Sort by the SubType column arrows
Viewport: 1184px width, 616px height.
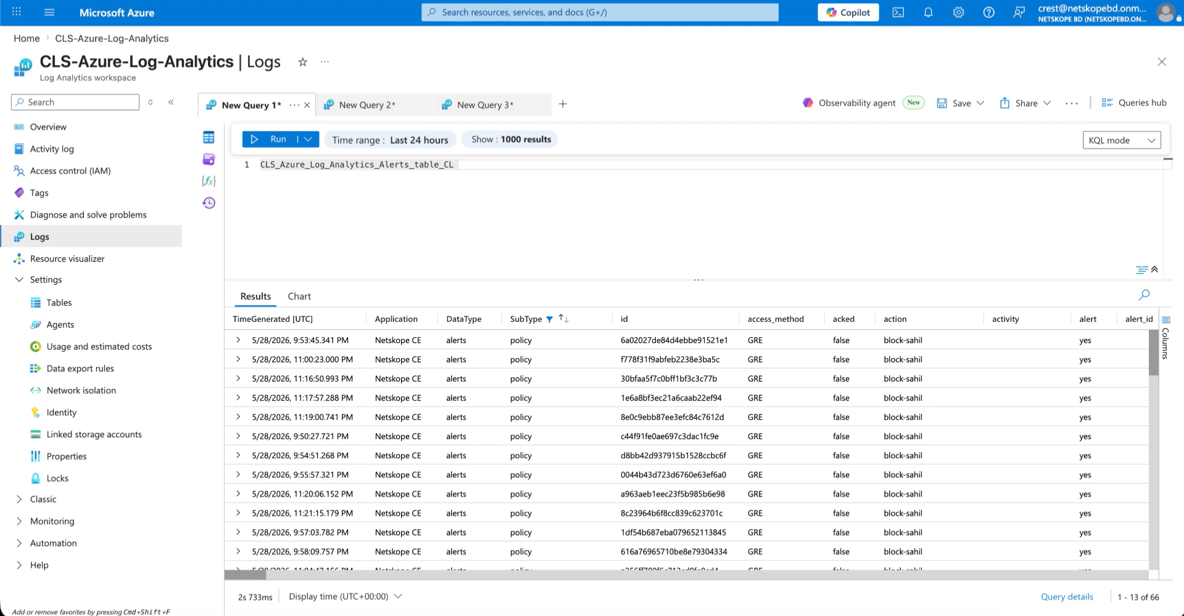coord(563,319)
